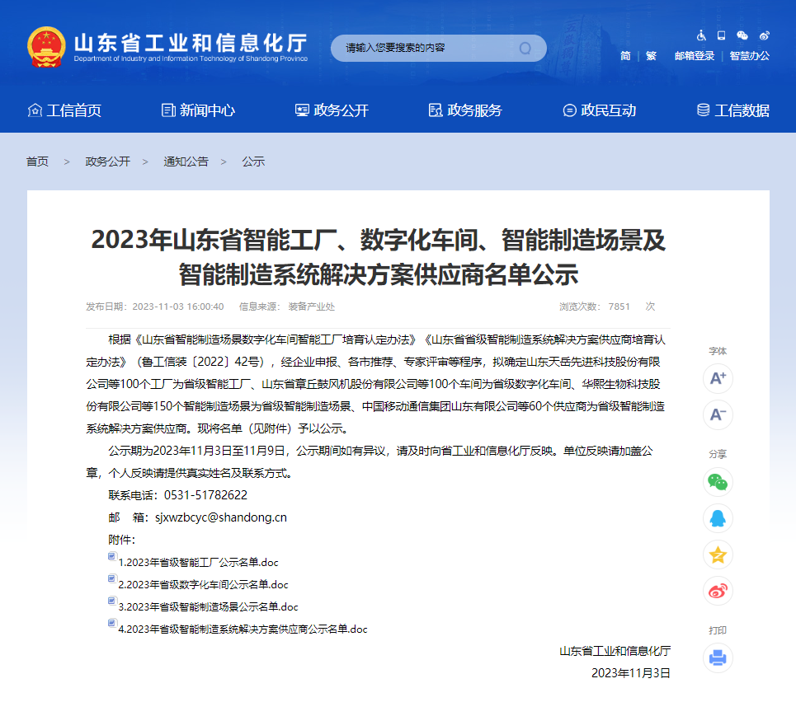
Task: Click the printer icon to print
Action: click(717, 658)
